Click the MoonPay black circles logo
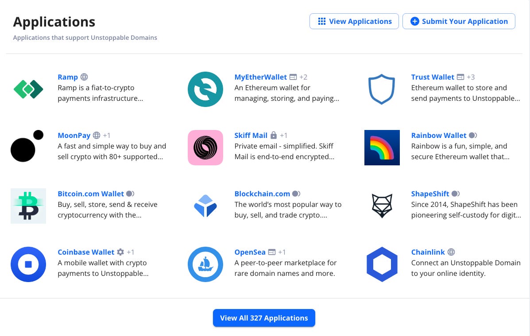This screenshot has height=336, width=530. pos(27,146)
